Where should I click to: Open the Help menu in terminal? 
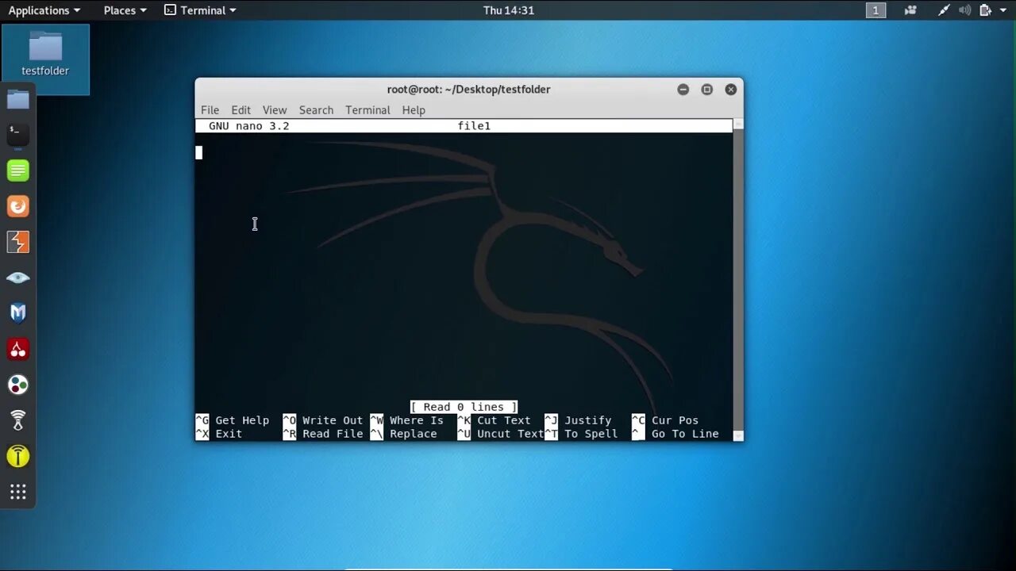pyautogui.click(x=414, y=110)
